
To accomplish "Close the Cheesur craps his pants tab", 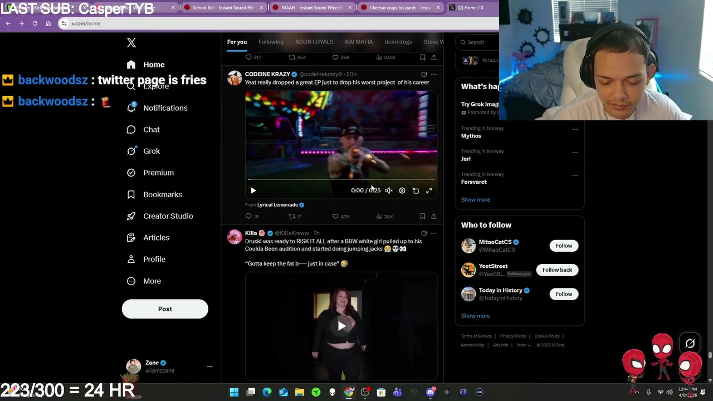I will [x=438, y=8].
